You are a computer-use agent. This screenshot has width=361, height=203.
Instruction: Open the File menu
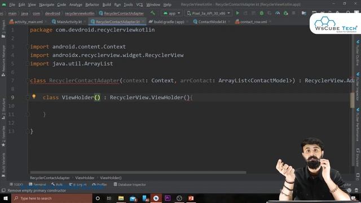pyautogui.click(x=12, y=5)
